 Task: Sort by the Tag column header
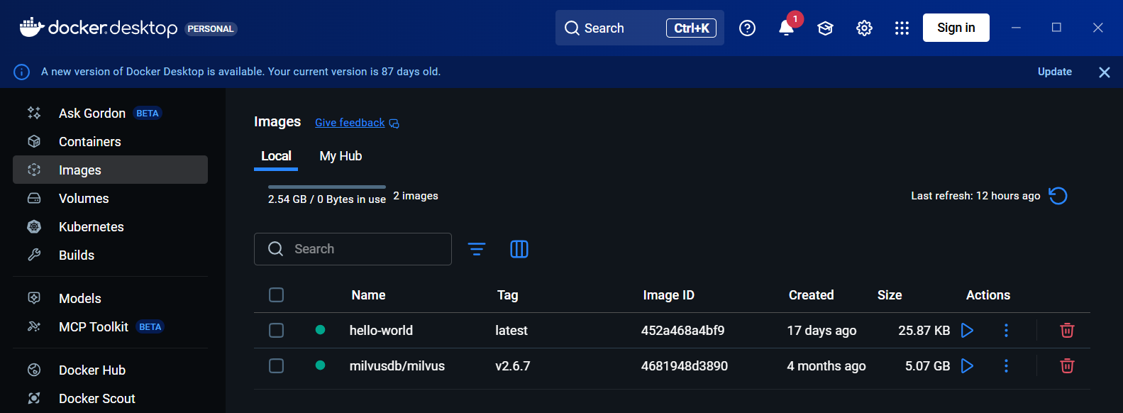[x=507, y=295]
